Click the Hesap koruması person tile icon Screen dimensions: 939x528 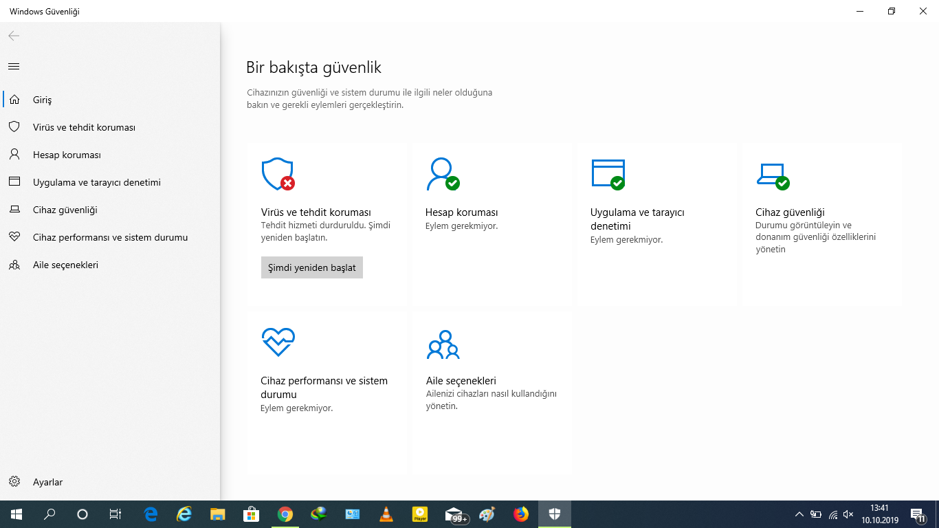point(443,174)
